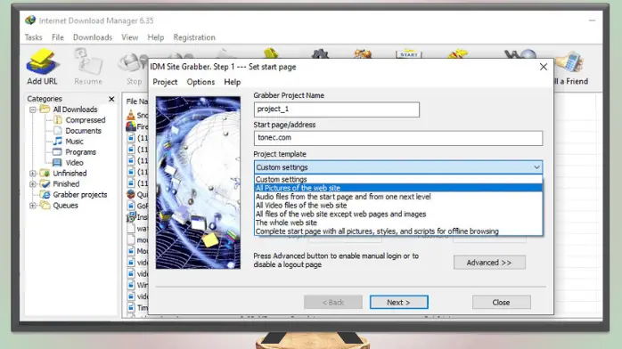622x349 pixels.
Task: Select Grabber projects in the tree
Action: tap(79, 194)
